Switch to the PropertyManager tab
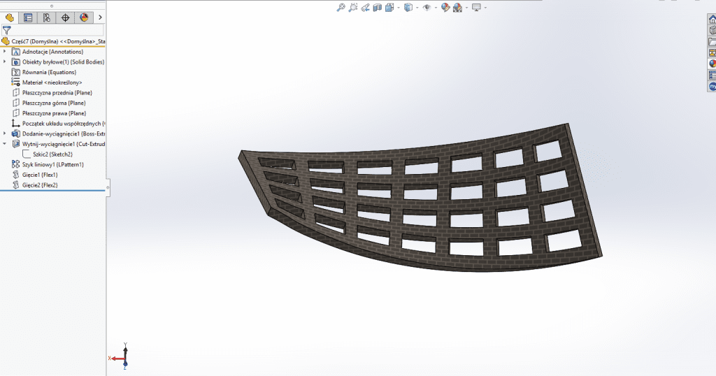The width and height of the screenshot is (716, 376). 28,17
